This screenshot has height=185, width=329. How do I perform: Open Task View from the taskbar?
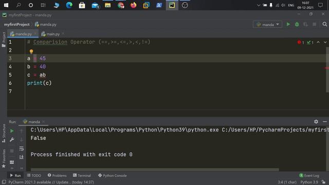[43, 5]
